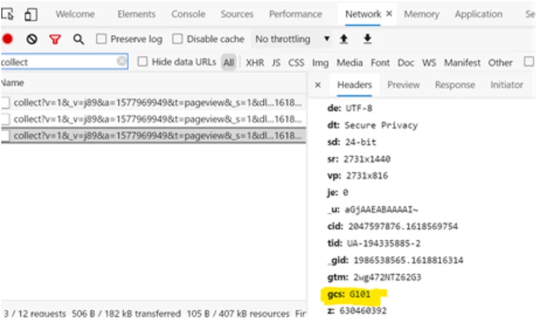Click the _gid parameter value
Screen dimensions: 539x326
(x=408, y=260)
